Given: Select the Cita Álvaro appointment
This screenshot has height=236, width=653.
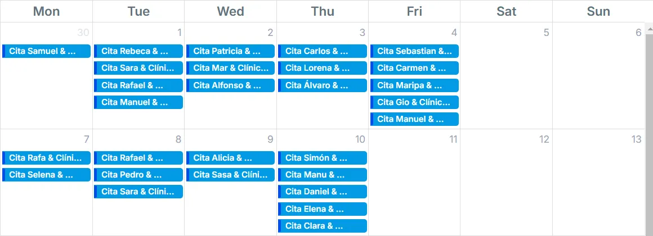Looking at the screenshot, I should tap(323, 85).
